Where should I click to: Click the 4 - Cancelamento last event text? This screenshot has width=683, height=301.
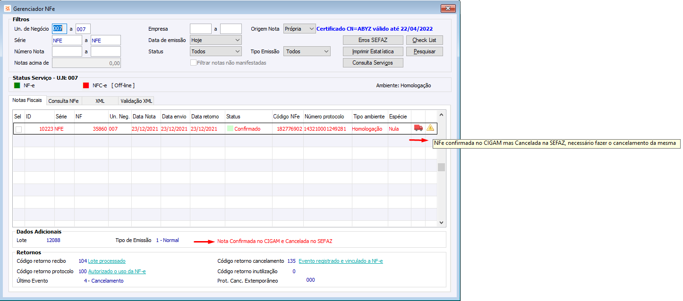tap(103, 281)
